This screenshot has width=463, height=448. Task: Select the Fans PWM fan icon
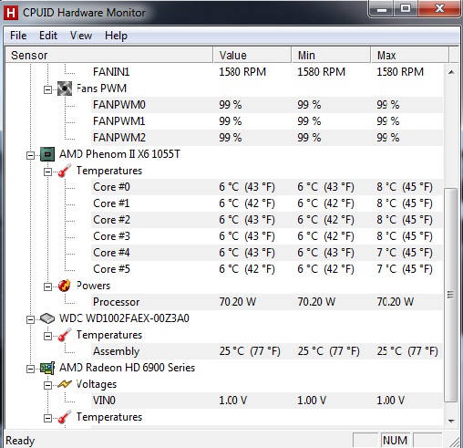click(65, 89)
